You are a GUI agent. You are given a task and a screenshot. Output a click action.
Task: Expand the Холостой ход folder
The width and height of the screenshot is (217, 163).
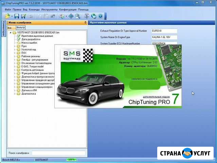[x=15, y=50]
